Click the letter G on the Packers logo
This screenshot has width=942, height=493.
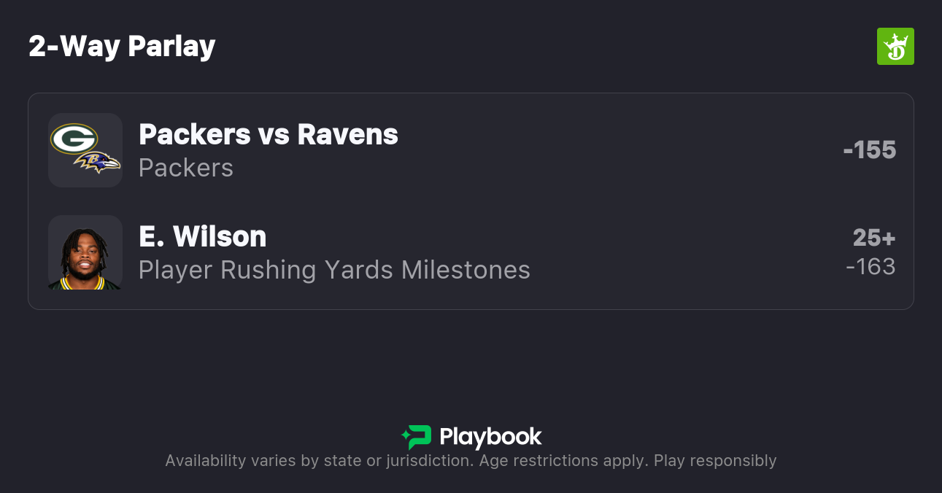click(x=72, y=139)
